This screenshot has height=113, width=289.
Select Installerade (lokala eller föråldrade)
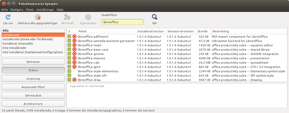[33, 39]
